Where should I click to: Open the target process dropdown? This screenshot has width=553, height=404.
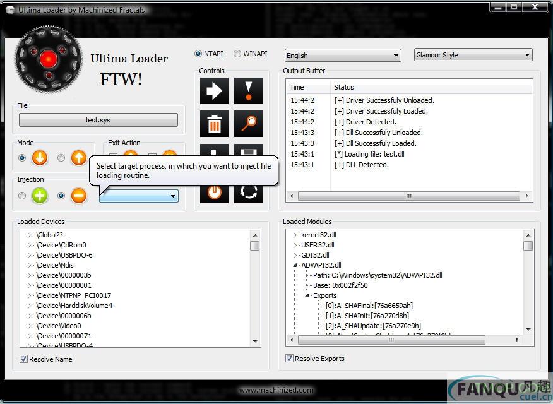(x=139, y=196)
